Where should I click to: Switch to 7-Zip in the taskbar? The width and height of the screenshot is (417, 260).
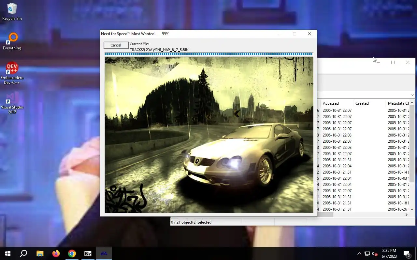[88, 253]
